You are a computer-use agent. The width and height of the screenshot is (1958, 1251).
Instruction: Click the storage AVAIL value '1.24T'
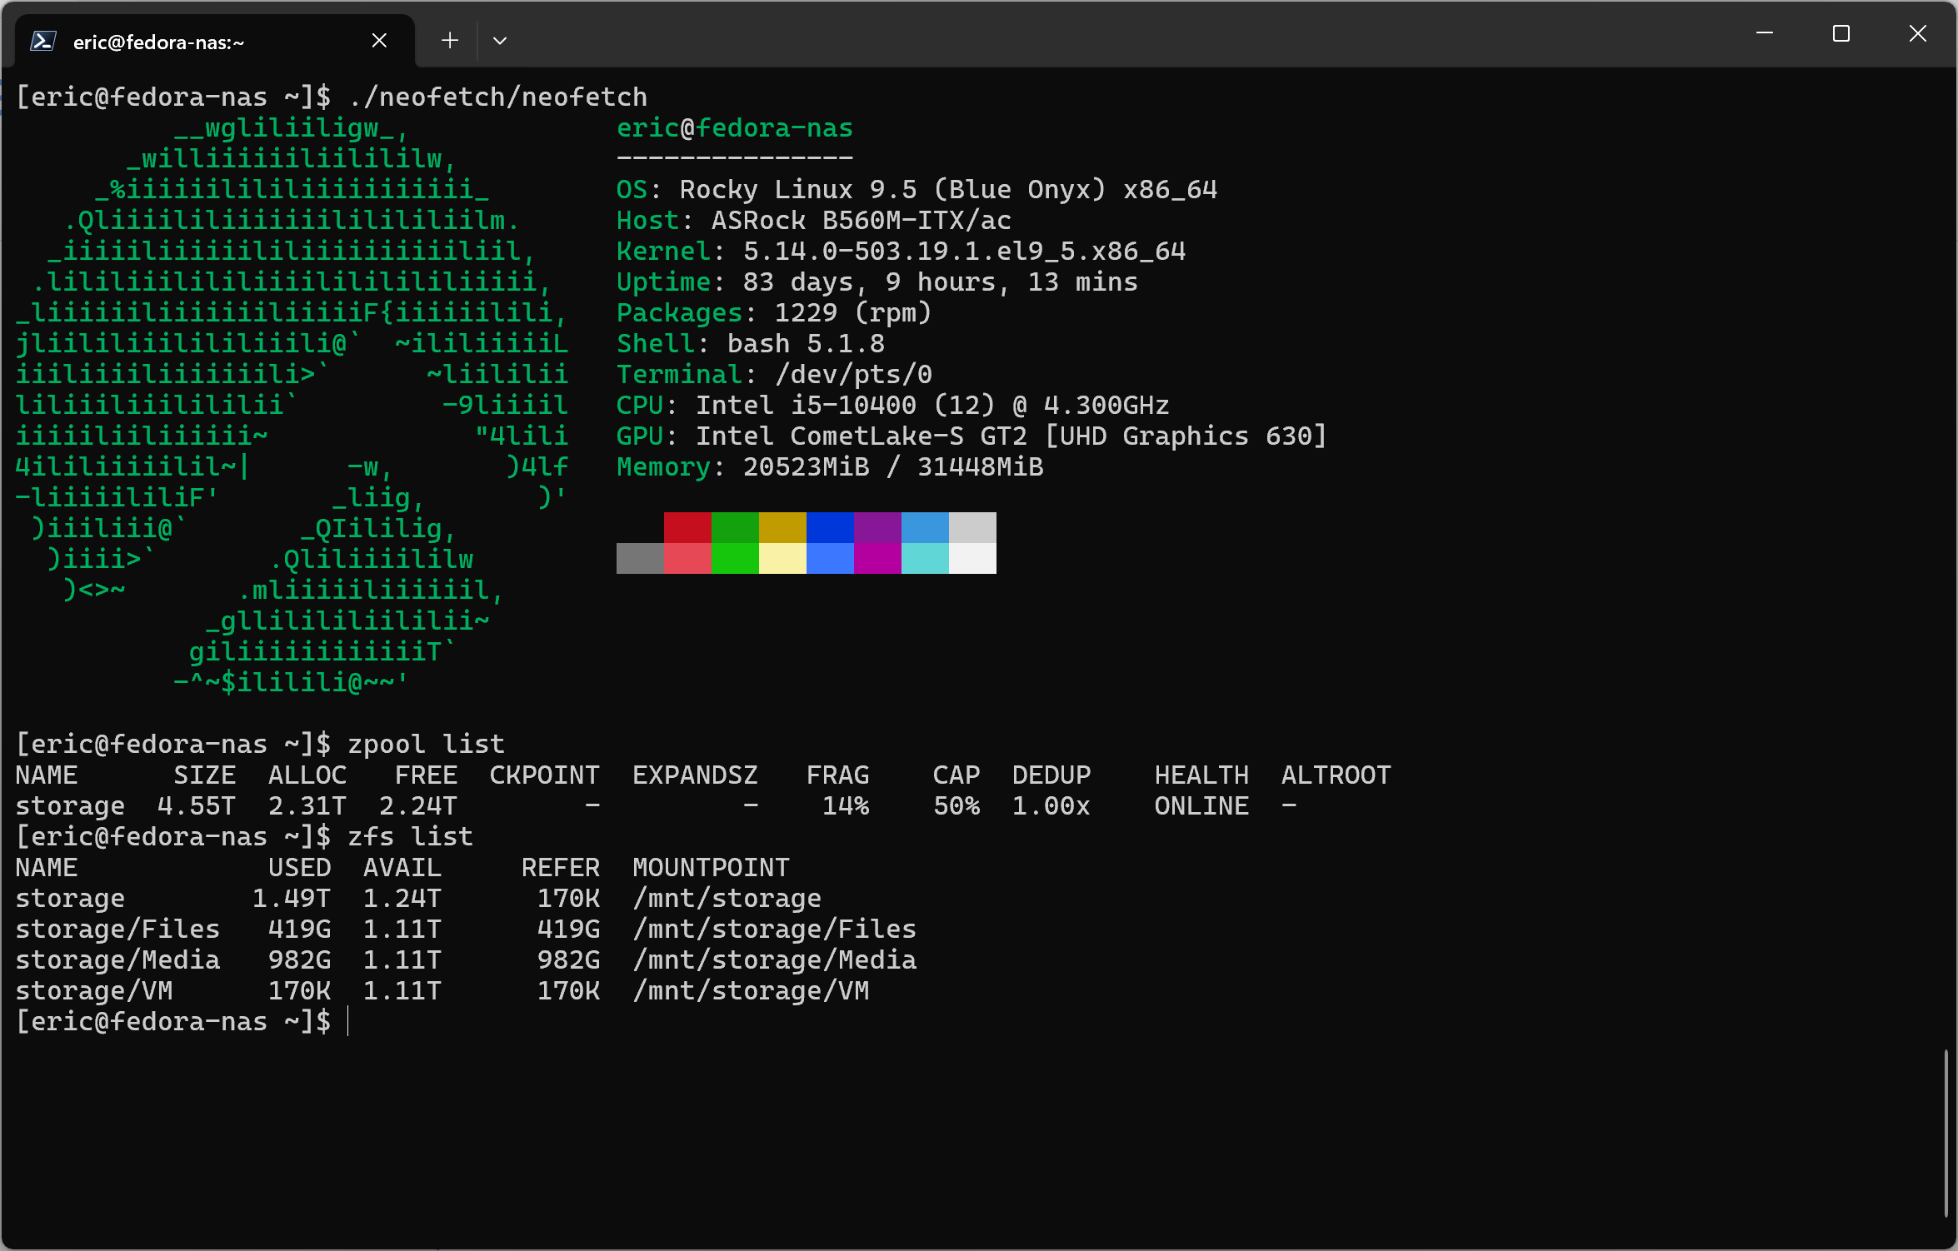(402, 898)
